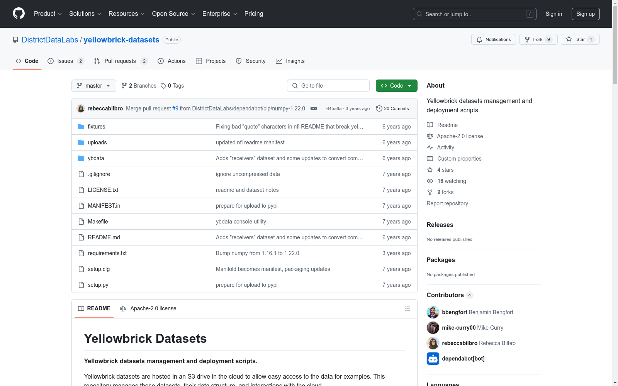Viewport: 618px width, 386px height.
Task: Switch to the Projects tab
Action: 211,61
